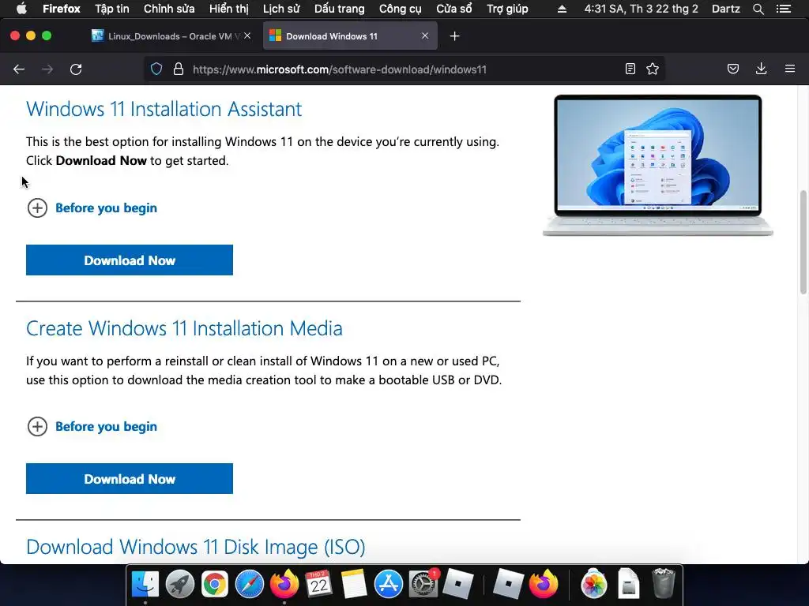View site security padlock info

179,69
